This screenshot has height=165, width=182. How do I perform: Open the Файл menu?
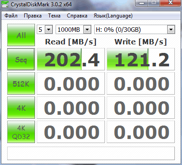[x=11, y=16]
